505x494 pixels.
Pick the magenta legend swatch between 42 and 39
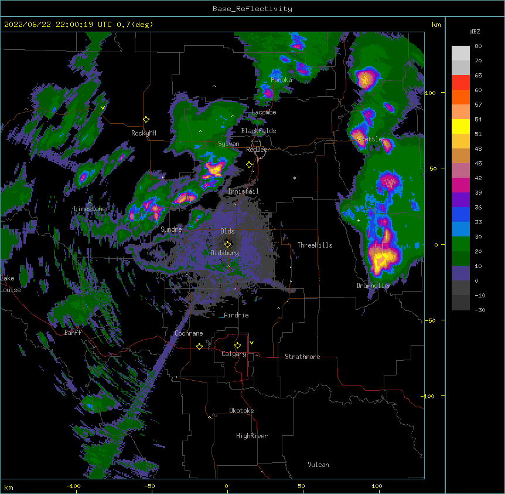tap(460, 185)
